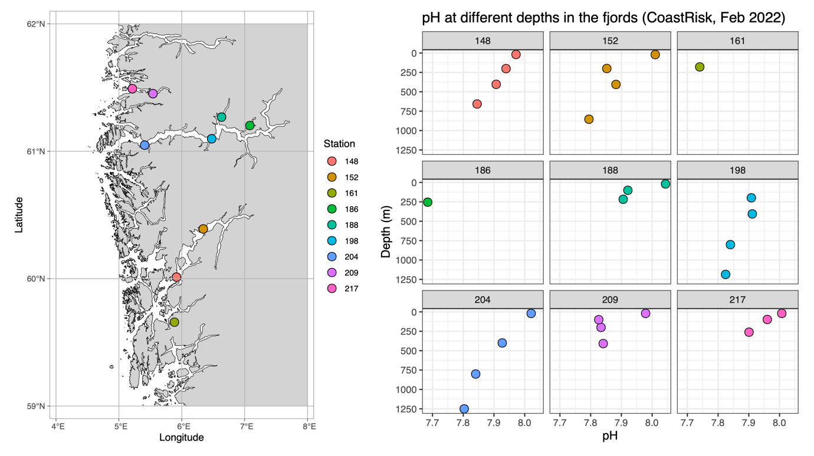Viewport: 814px width, 456px height.
Task: Click the blue station 204 map marker
Action: (x=145, y=146)
